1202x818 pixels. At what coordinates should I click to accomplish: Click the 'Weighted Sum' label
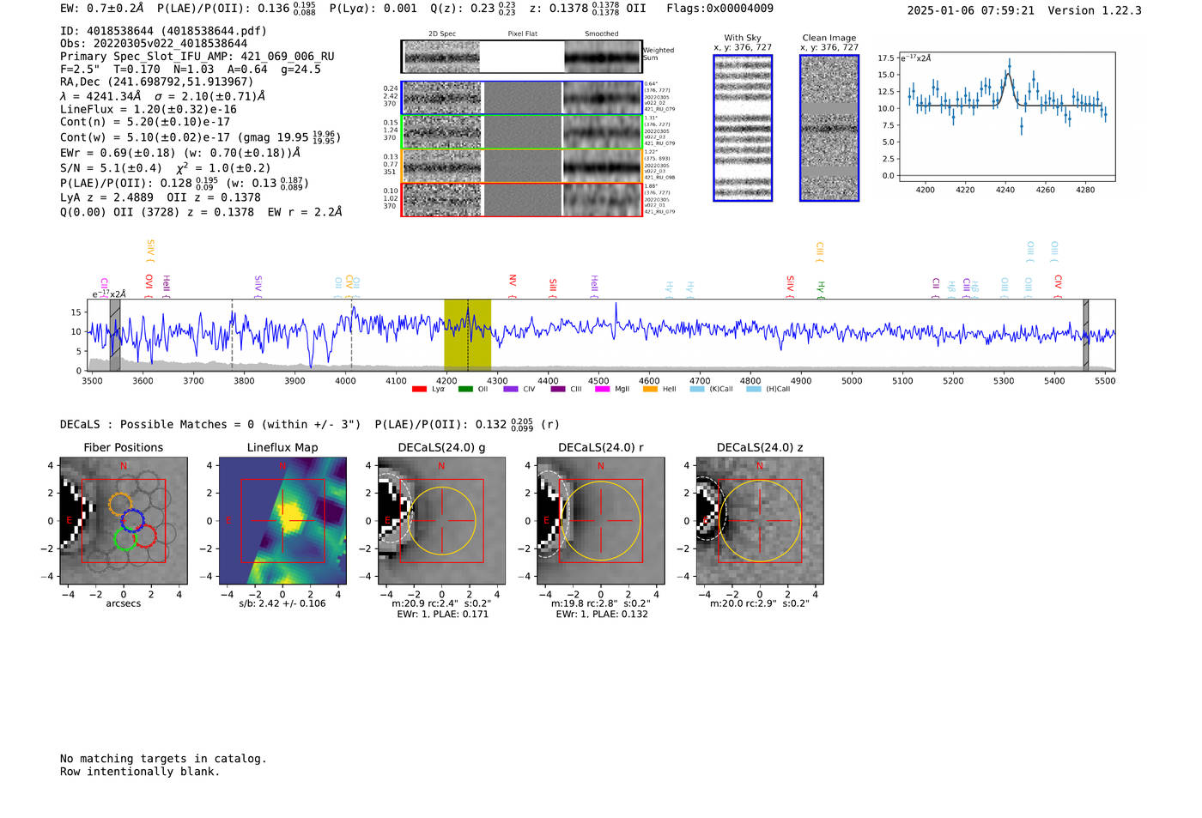(659, 54)
